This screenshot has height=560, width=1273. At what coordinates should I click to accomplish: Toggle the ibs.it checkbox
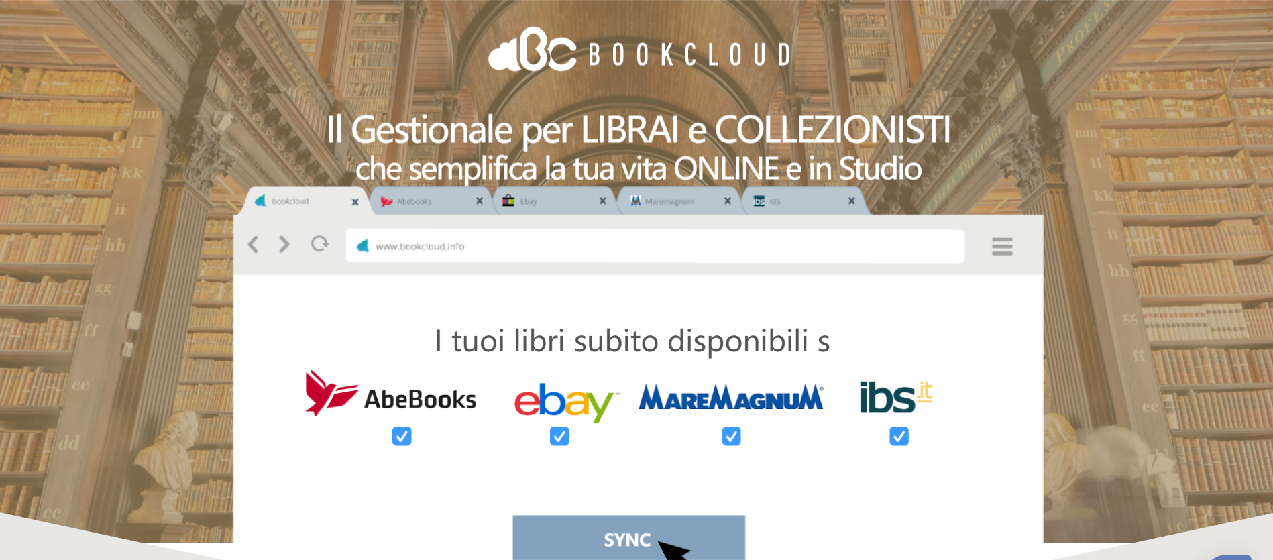tap(899, 437)
